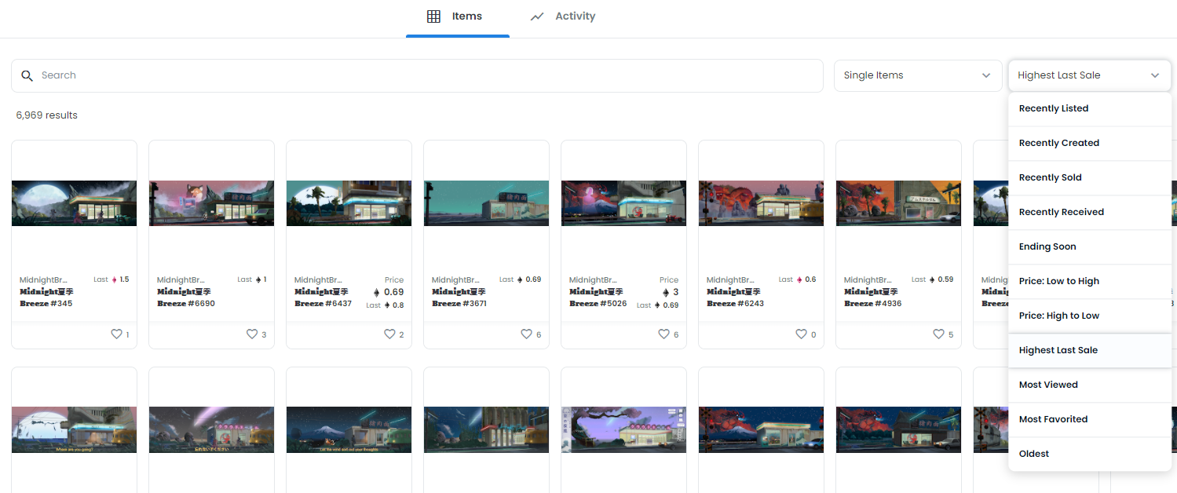Image resolution: width=1177 pixels, height=493 pixels.
Task: Open the thumbnail image of Breeze #5026
Action: point(623,203)
